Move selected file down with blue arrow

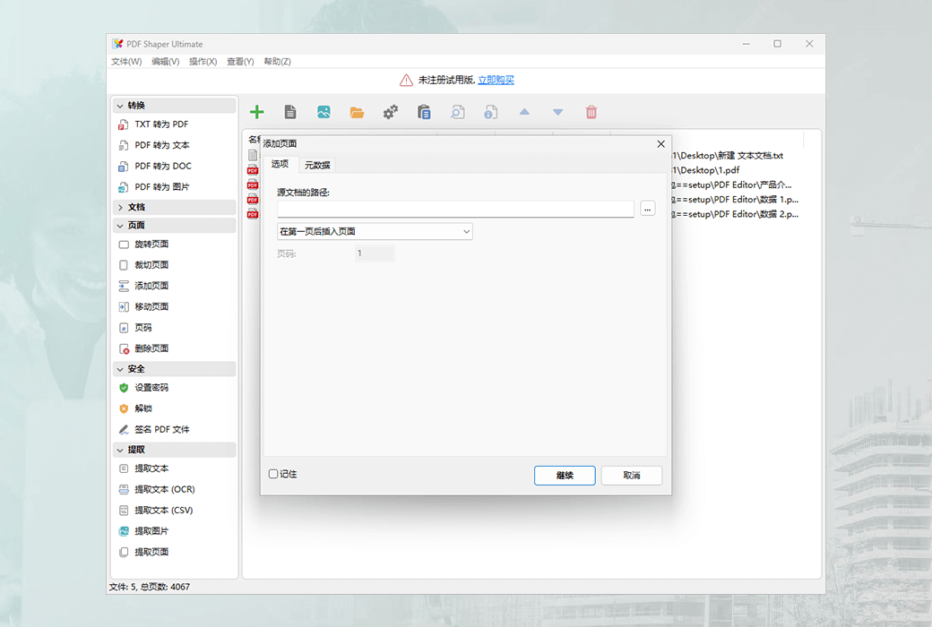point(557,111)
